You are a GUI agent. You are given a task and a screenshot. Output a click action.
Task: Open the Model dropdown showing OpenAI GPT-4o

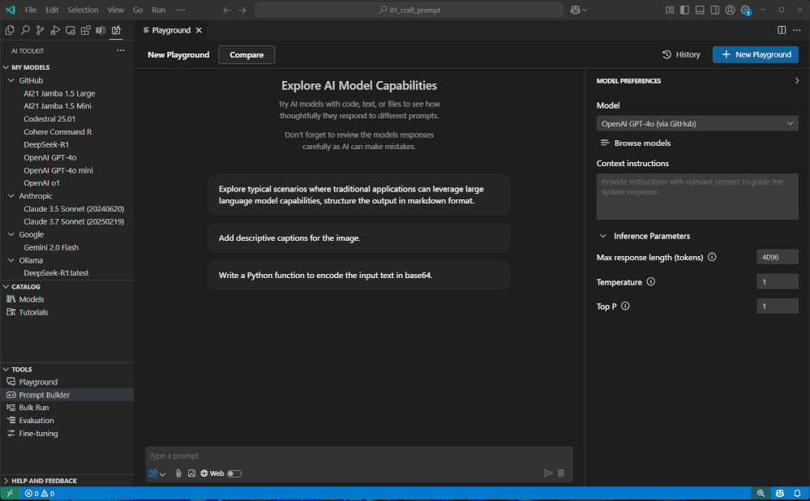(697, 123)
